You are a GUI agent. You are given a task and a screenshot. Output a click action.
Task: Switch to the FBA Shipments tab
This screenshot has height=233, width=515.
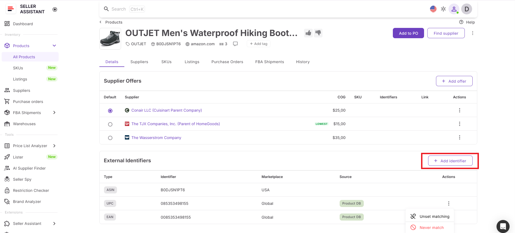coord(270,62)
